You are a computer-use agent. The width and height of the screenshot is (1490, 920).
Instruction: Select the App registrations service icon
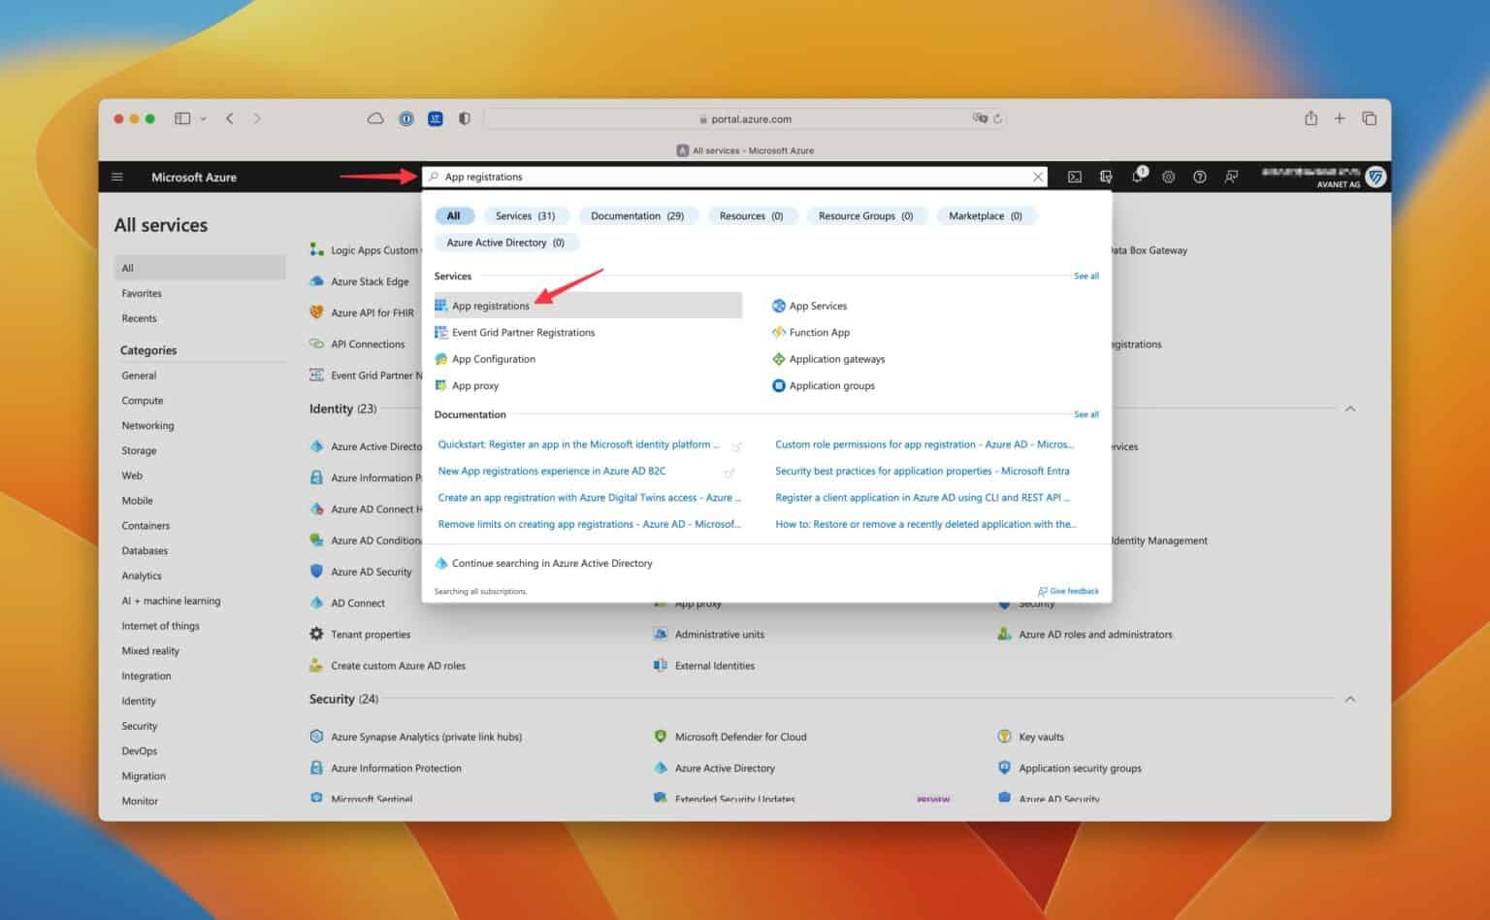click(441, 305)
